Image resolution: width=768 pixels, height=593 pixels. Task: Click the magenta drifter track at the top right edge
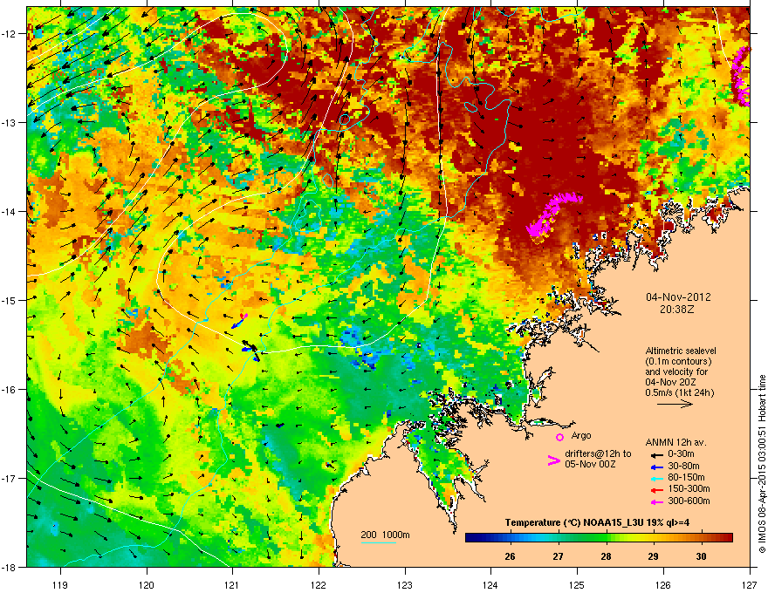tap(741, 76)
